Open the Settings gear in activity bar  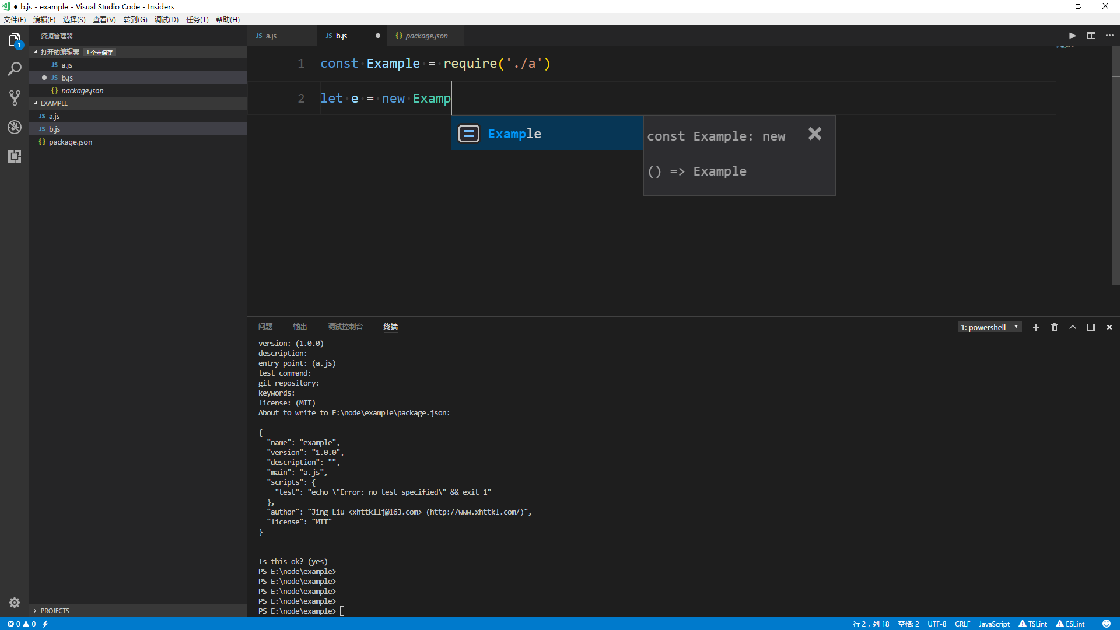tap(14, 602)
